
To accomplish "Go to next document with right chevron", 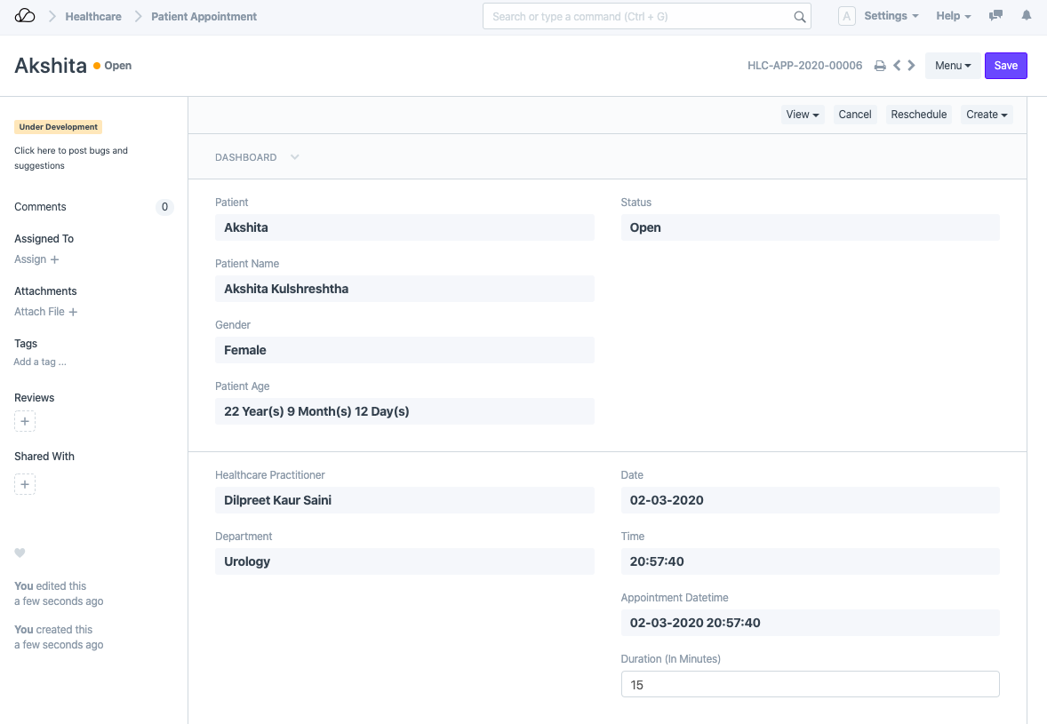I will click(912, 66).
